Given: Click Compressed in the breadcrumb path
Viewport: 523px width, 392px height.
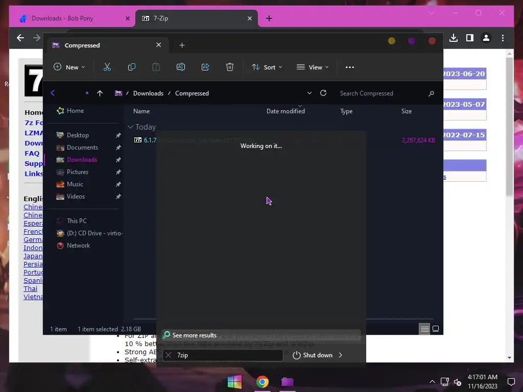Looking at the screenshot, I should click(192, 93).
